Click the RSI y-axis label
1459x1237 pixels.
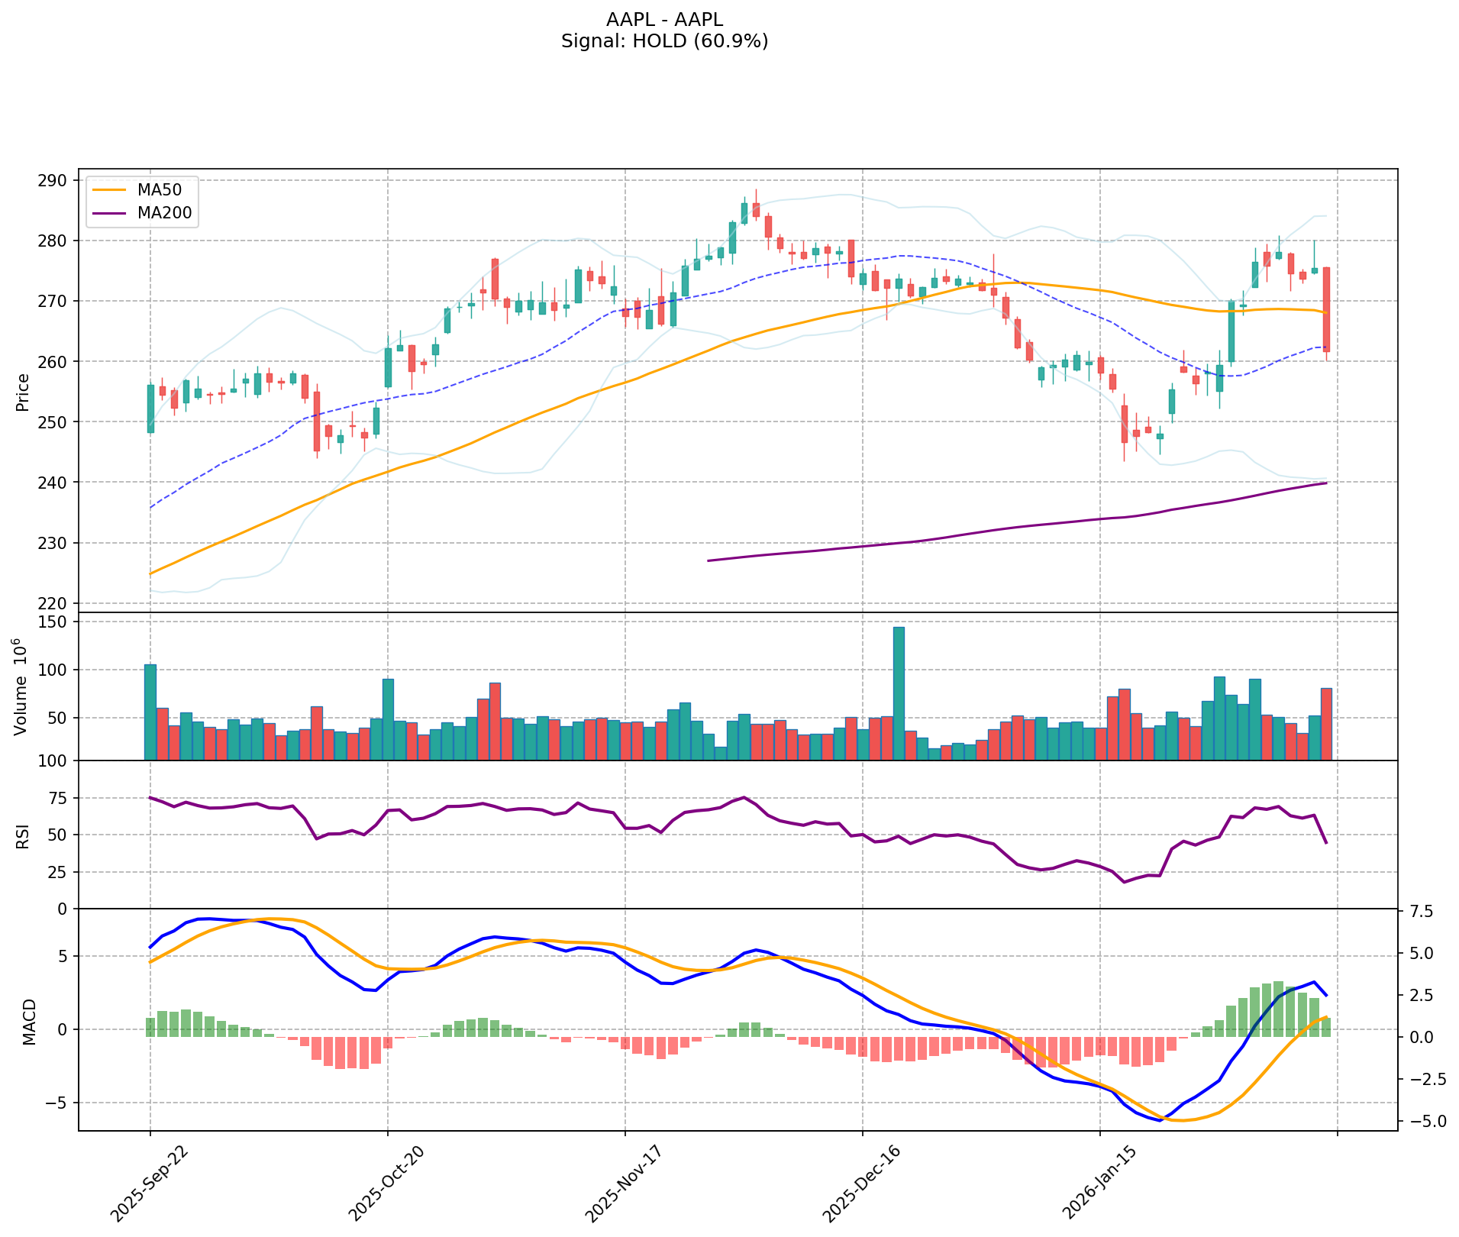click(23, 835)
